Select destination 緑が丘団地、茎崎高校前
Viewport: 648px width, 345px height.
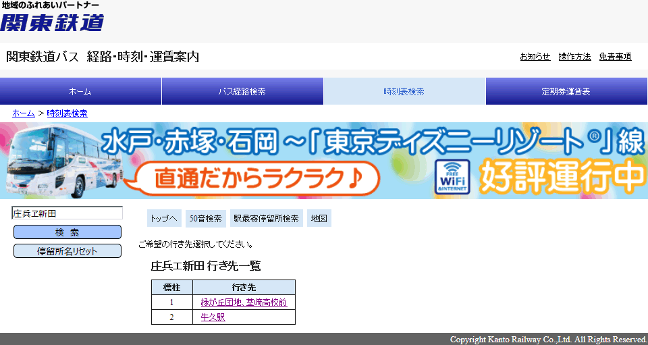tap(243, 302)
